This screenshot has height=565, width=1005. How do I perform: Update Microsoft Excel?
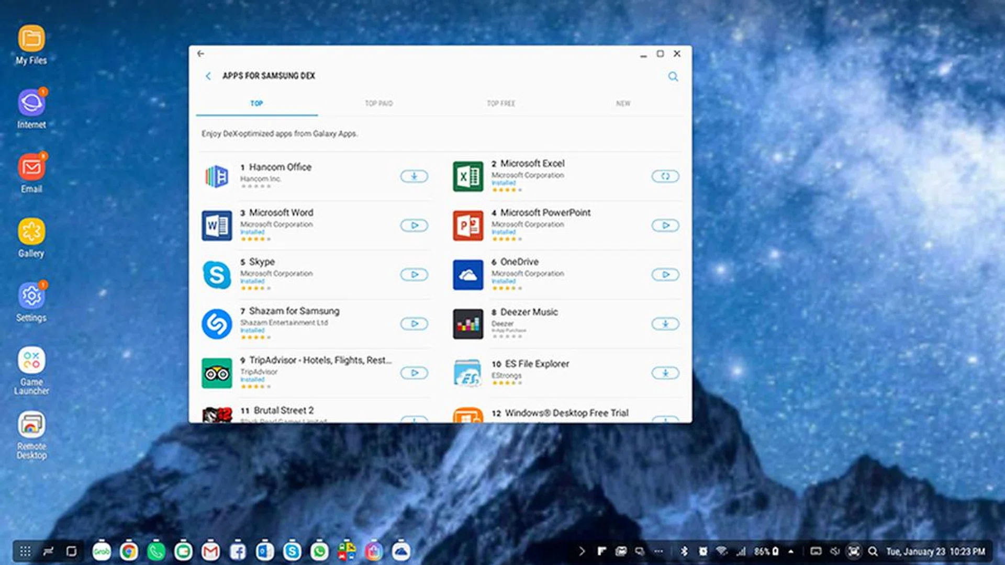click(x=665, y=176)
